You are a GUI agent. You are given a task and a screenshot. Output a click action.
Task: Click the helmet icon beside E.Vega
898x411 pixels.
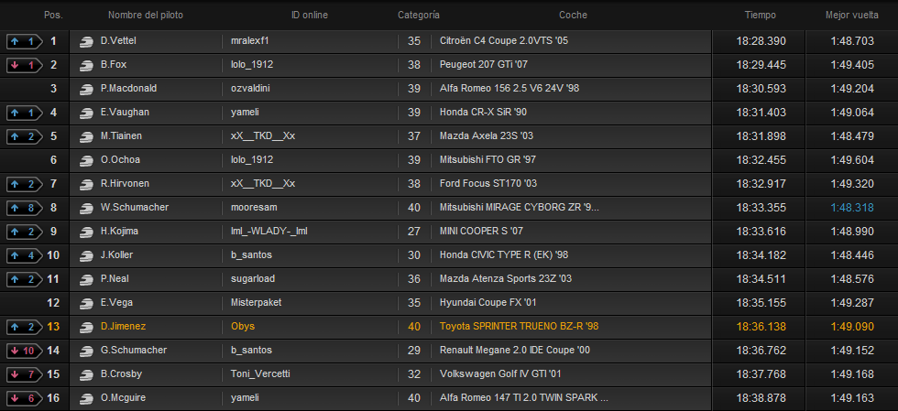[86, 303]
